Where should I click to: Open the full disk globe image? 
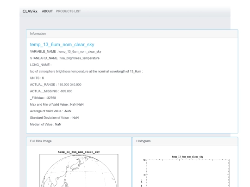(79, 169)
